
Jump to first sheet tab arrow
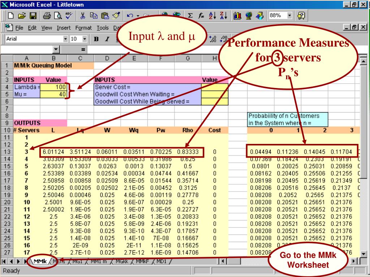[4, 261]
